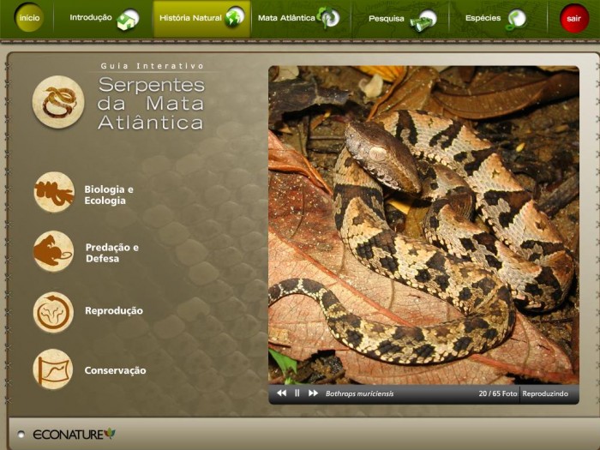Open the Biologia e Ecologia section
This screenshot has height=450, width=600.
pos(109,195)
